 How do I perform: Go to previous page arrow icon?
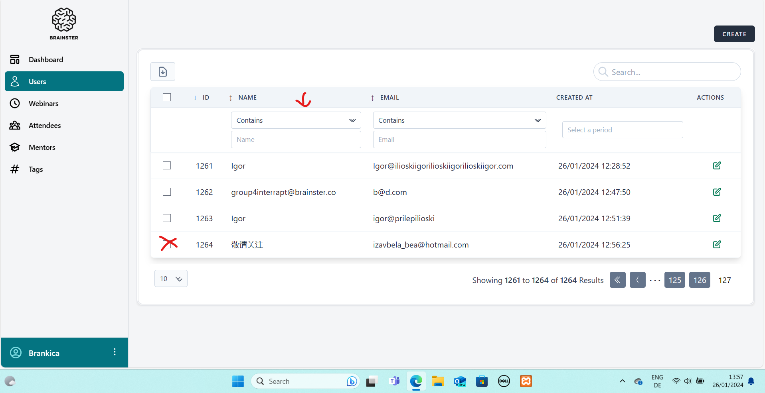click(x=637, y=280)
